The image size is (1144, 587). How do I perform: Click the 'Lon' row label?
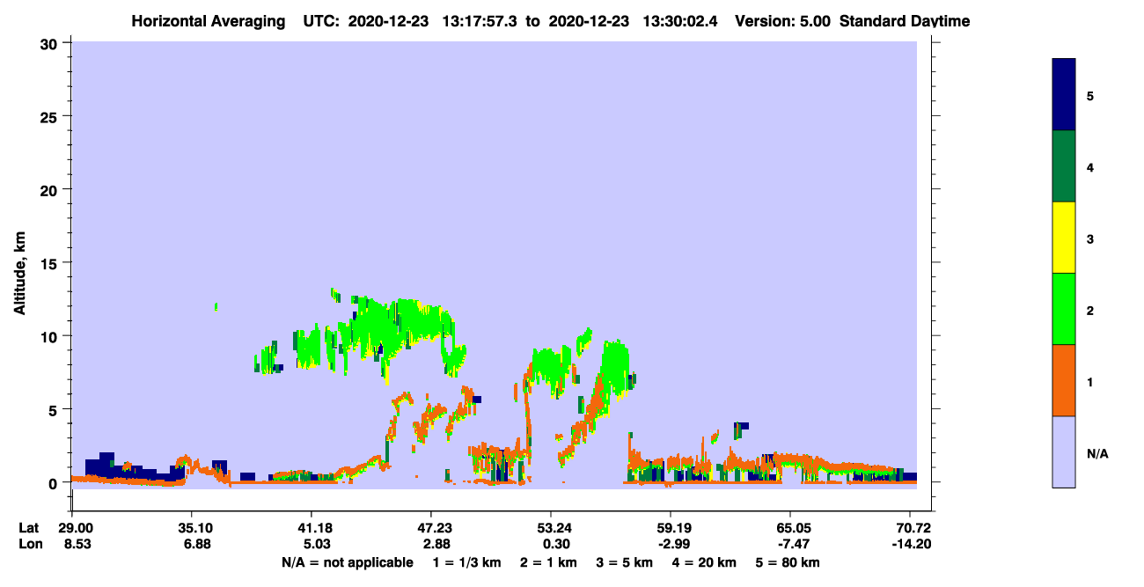click(29, 545)
